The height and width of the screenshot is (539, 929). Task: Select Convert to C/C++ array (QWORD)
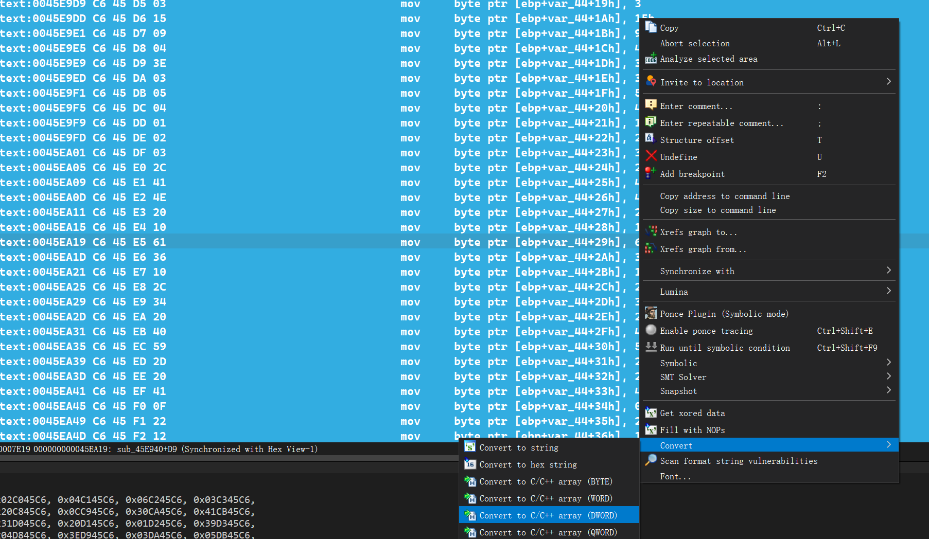549,532
